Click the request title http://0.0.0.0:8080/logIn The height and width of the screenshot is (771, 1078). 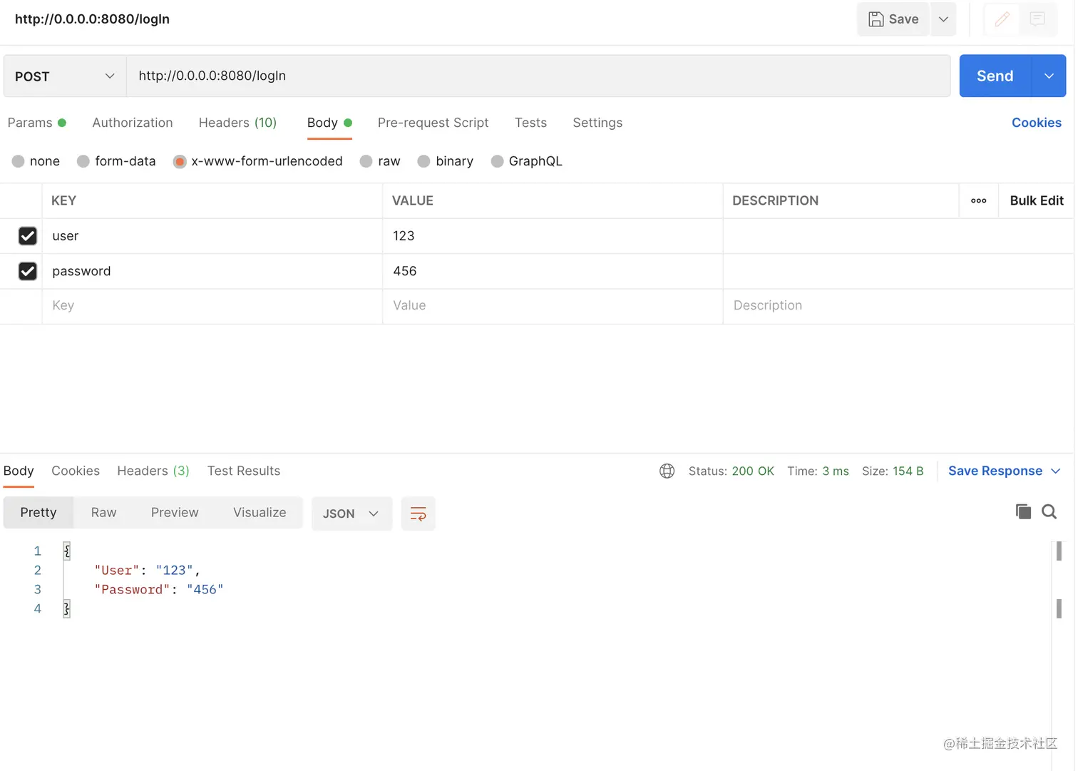(92, 19)
